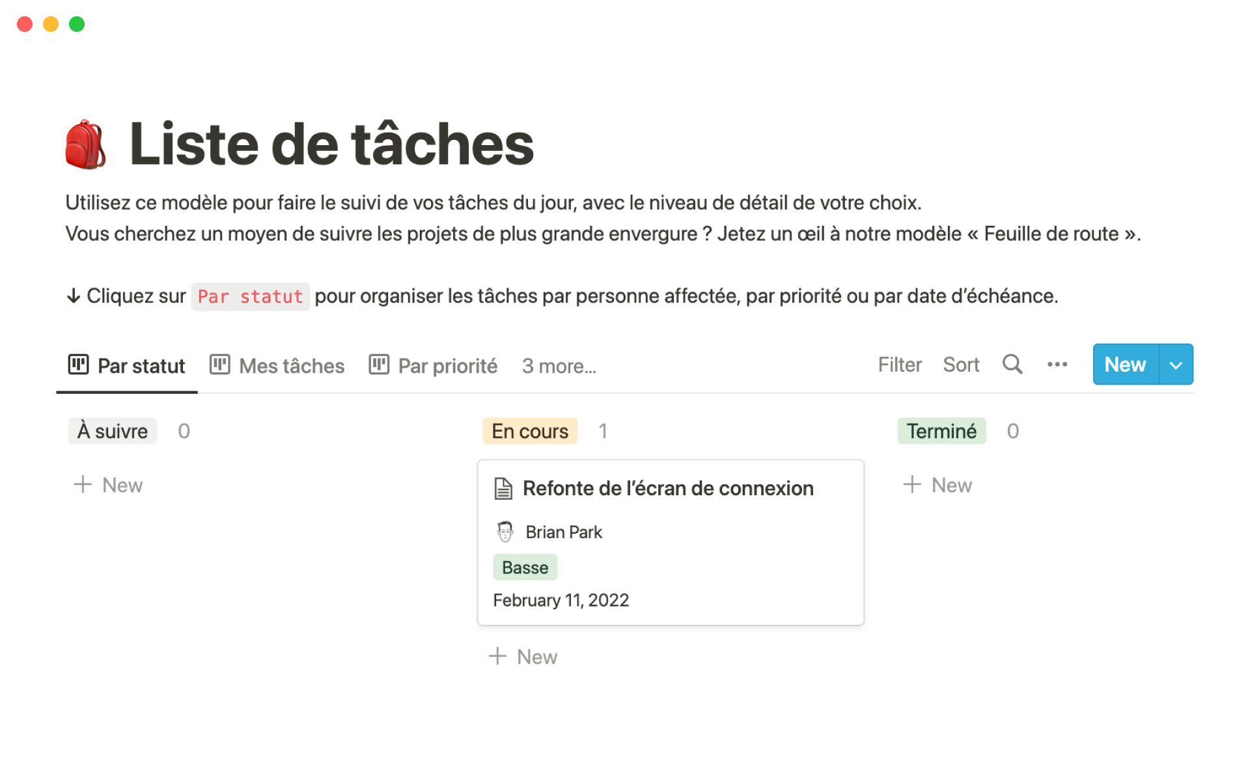
Task: Expand the 3 more views list
Action: pos(559,366)
